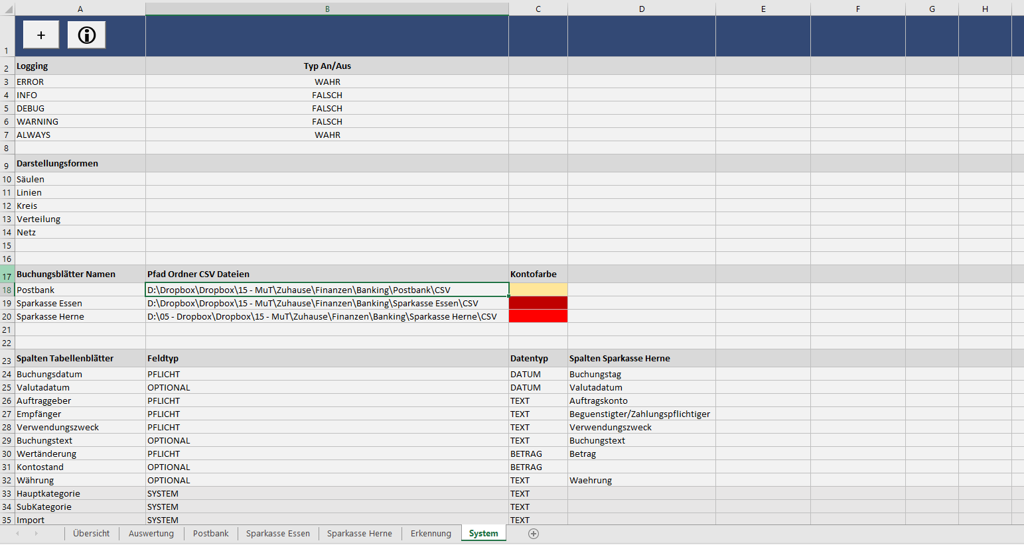This screenshot has width=1024, height=545.
Task: Select column B header
Action: click(327, 9)
